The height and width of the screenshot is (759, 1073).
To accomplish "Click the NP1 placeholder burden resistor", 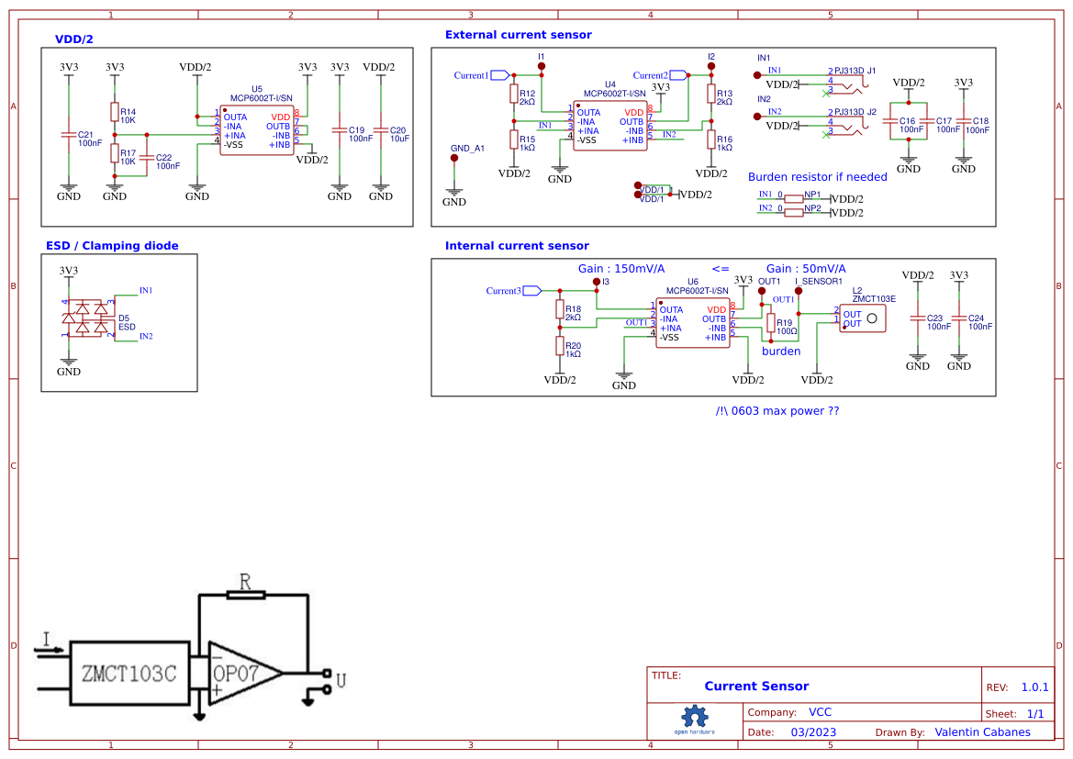I will click(x=793, y=198).
